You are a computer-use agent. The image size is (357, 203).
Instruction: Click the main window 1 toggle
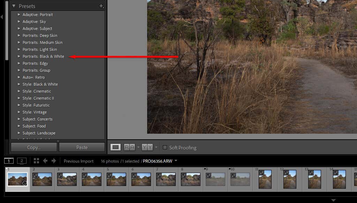(8, 161)
